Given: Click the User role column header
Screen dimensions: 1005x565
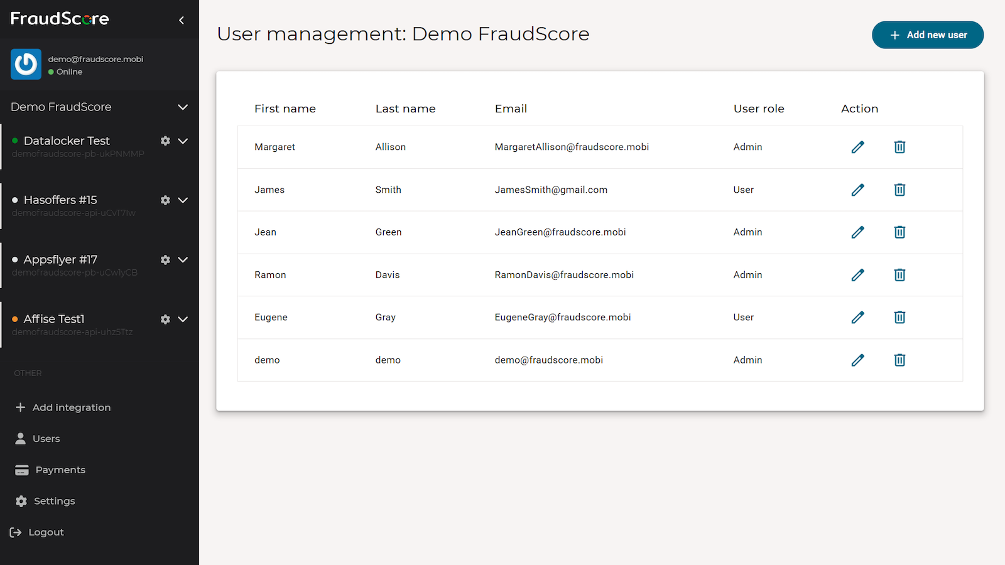Looking at the screenshot, I should (759, 109).
